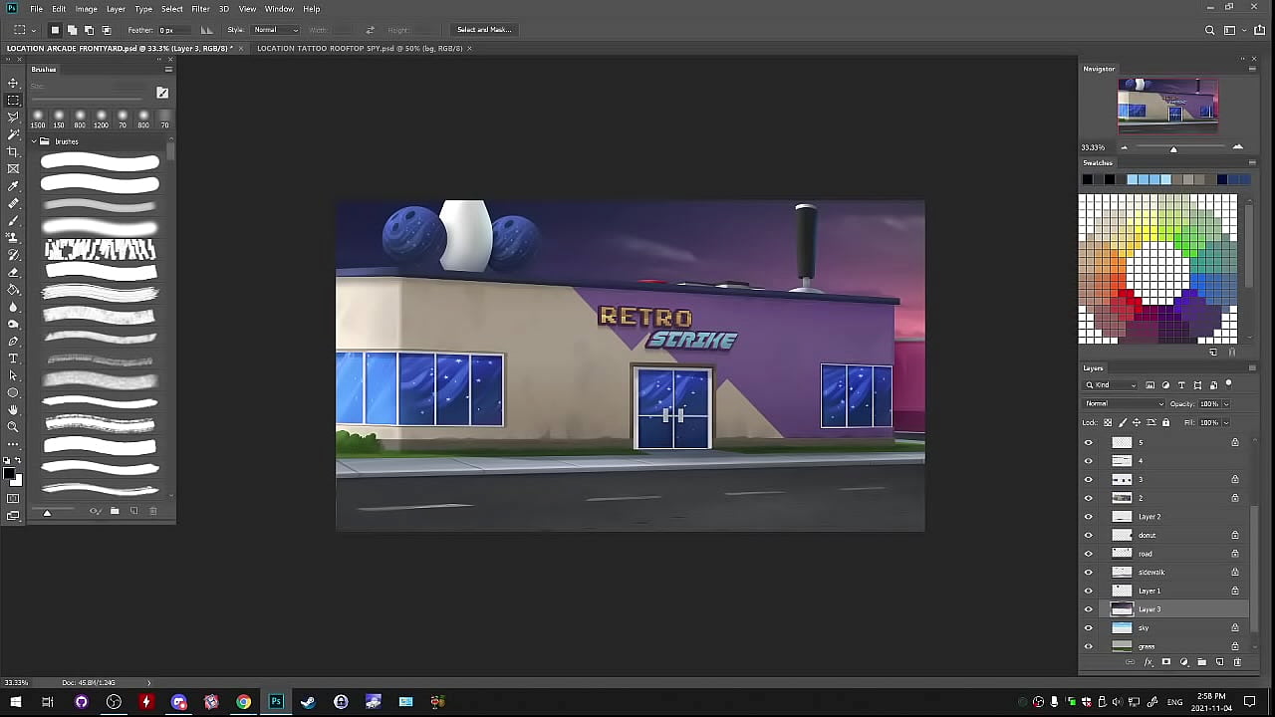
Task: Activate the Zoom tool in the toolbar
Action: coord(13,426)
